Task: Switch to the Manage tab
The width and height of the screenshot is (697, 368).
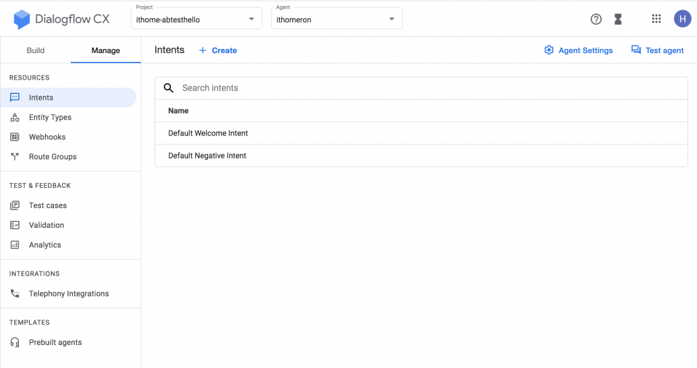Action: click(106, 50)
